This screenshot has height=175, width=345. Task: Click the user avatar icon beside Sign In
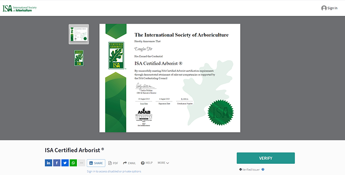324,8
